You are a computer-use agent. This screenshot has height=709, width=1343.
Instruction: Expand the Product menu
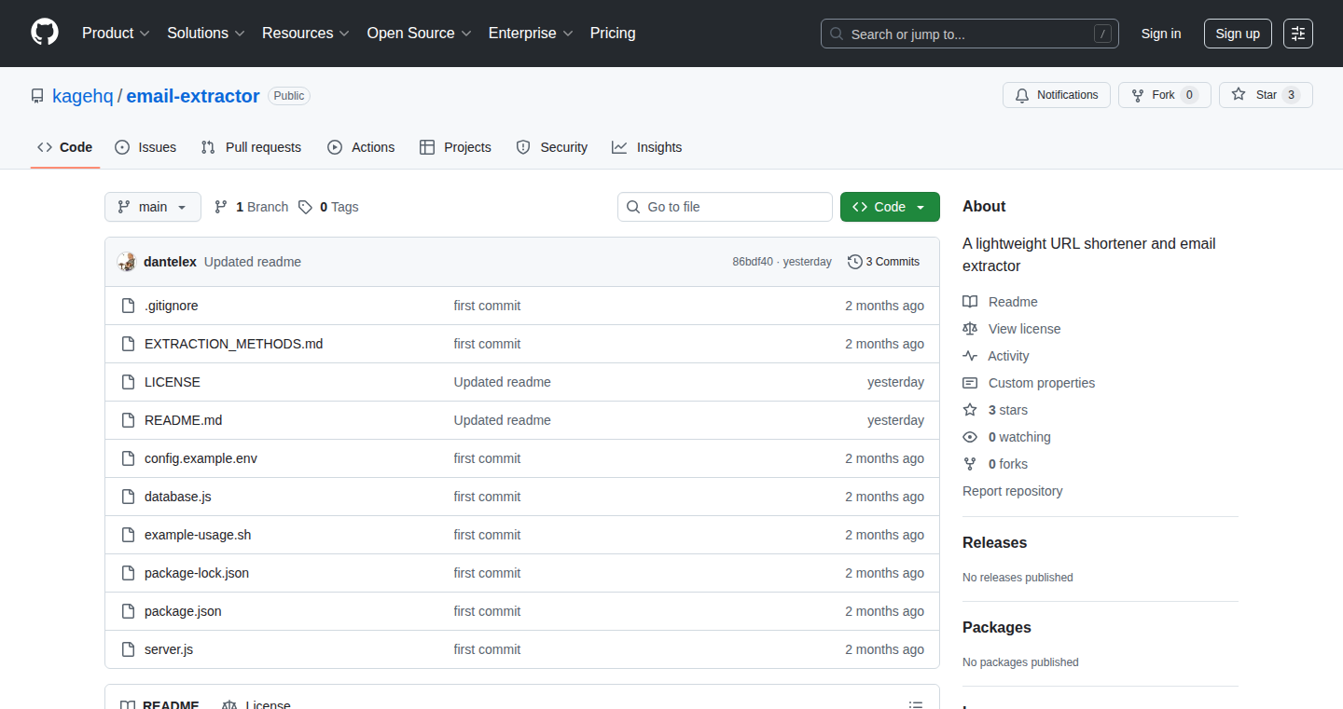click(x=116, y=33)
